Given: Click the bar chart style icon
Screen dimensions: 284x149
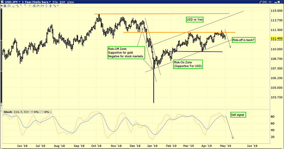Looking at the screenshot, I should click(9, 6).
